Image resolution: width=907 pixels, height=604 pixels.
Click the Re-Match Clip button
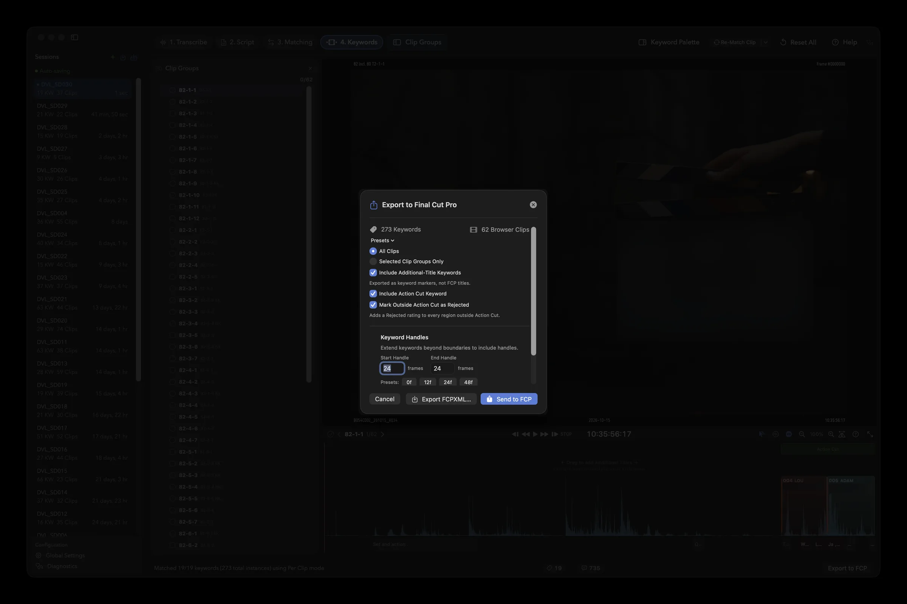pyautogui.click(x=734, y=42)
